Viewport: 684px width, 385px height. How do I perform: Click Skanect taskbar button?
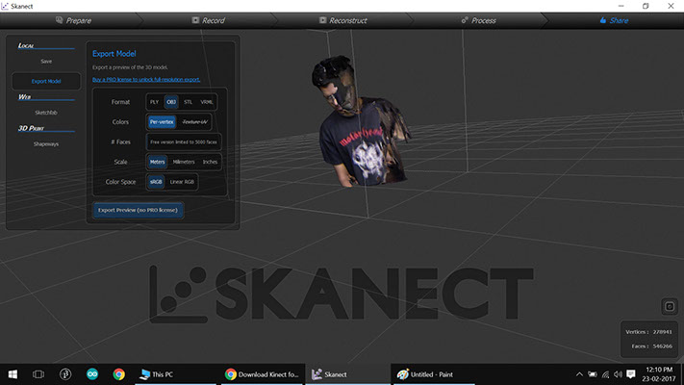coord(347,374)
